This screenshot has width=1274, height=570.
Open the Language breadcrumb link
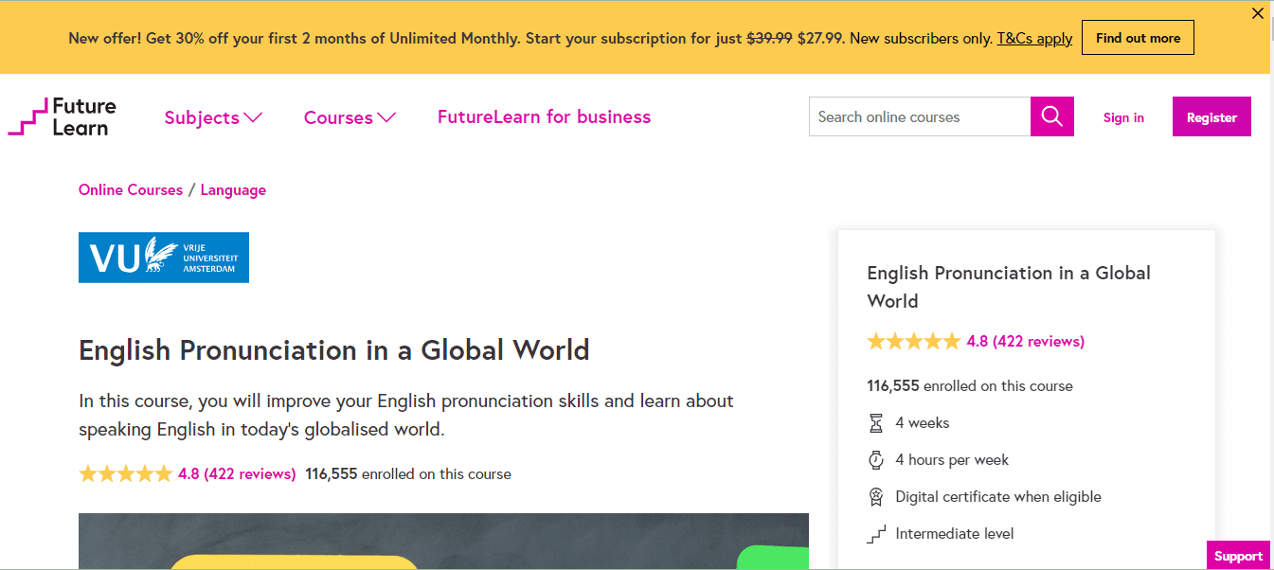tap(233, 190)
